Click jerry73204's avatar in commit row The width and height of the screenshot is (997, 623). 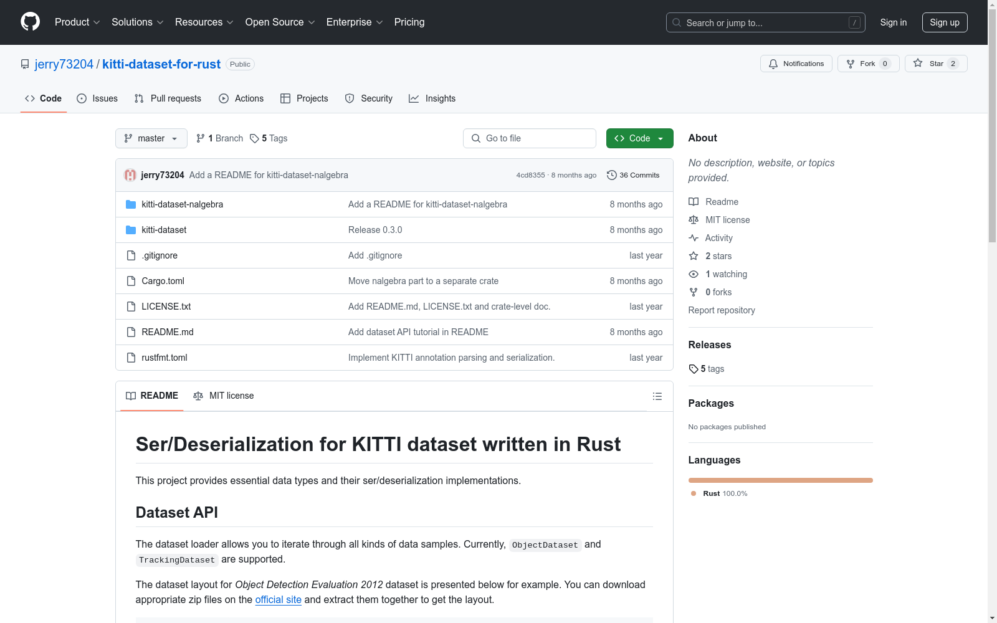coord(130,175)
